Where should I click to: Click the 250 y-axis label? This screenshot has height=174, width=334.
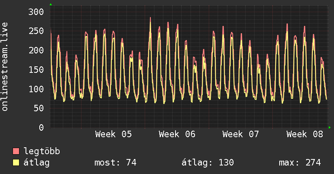coord(36,31)
